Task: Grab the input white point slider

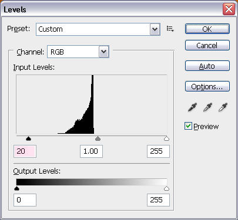Action: [166, 138]
